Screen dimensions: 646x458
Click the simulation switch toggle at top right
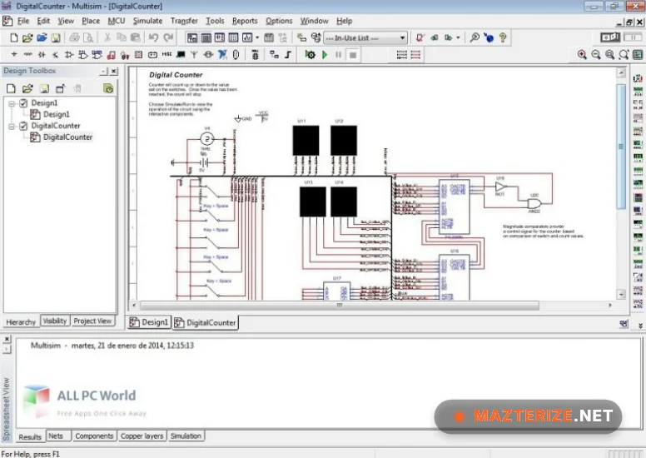tap(610, 37)
